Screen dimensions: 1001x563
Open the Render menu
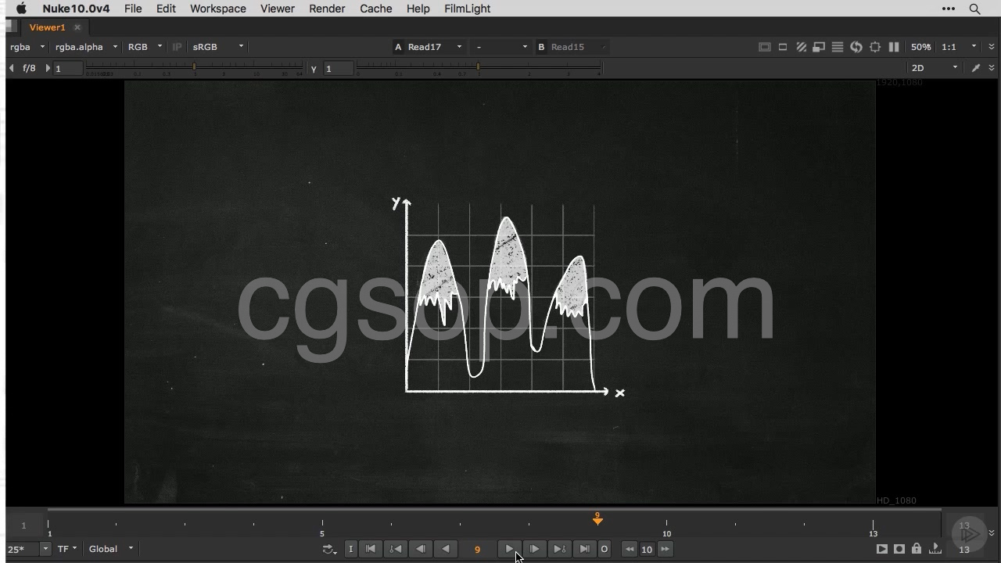pos(327,9)
